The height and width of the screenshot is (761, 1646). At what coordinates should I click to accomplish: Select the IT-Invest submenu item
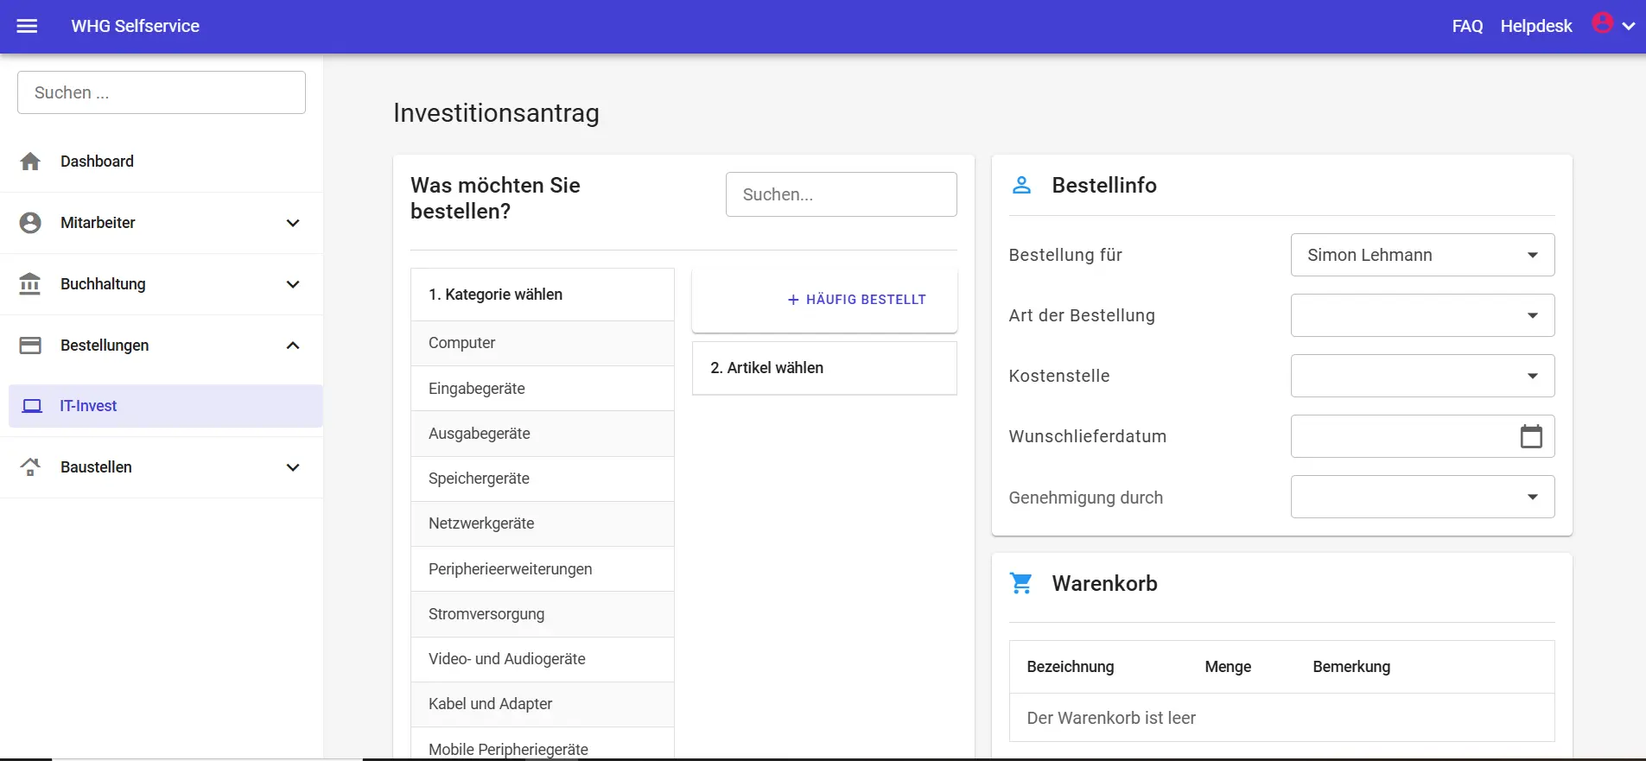[x=166, y=406]
